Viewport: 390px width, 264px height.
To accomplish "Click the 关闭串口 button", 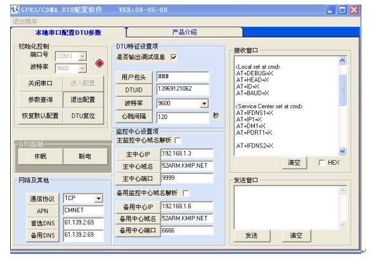I will tap(40, 84).
